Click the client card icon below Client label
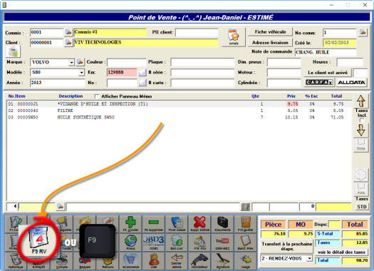The image size is (374, 271). 13,51
